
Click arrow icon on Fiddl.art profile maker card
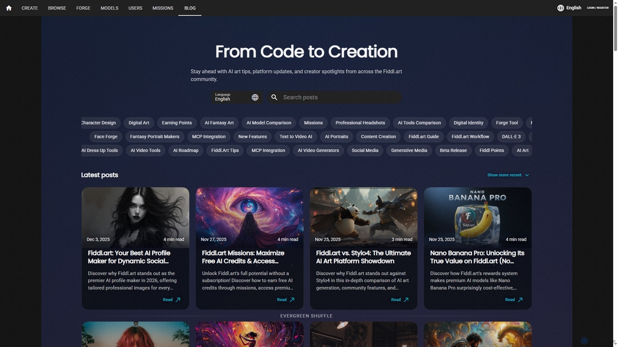(178, 300)
